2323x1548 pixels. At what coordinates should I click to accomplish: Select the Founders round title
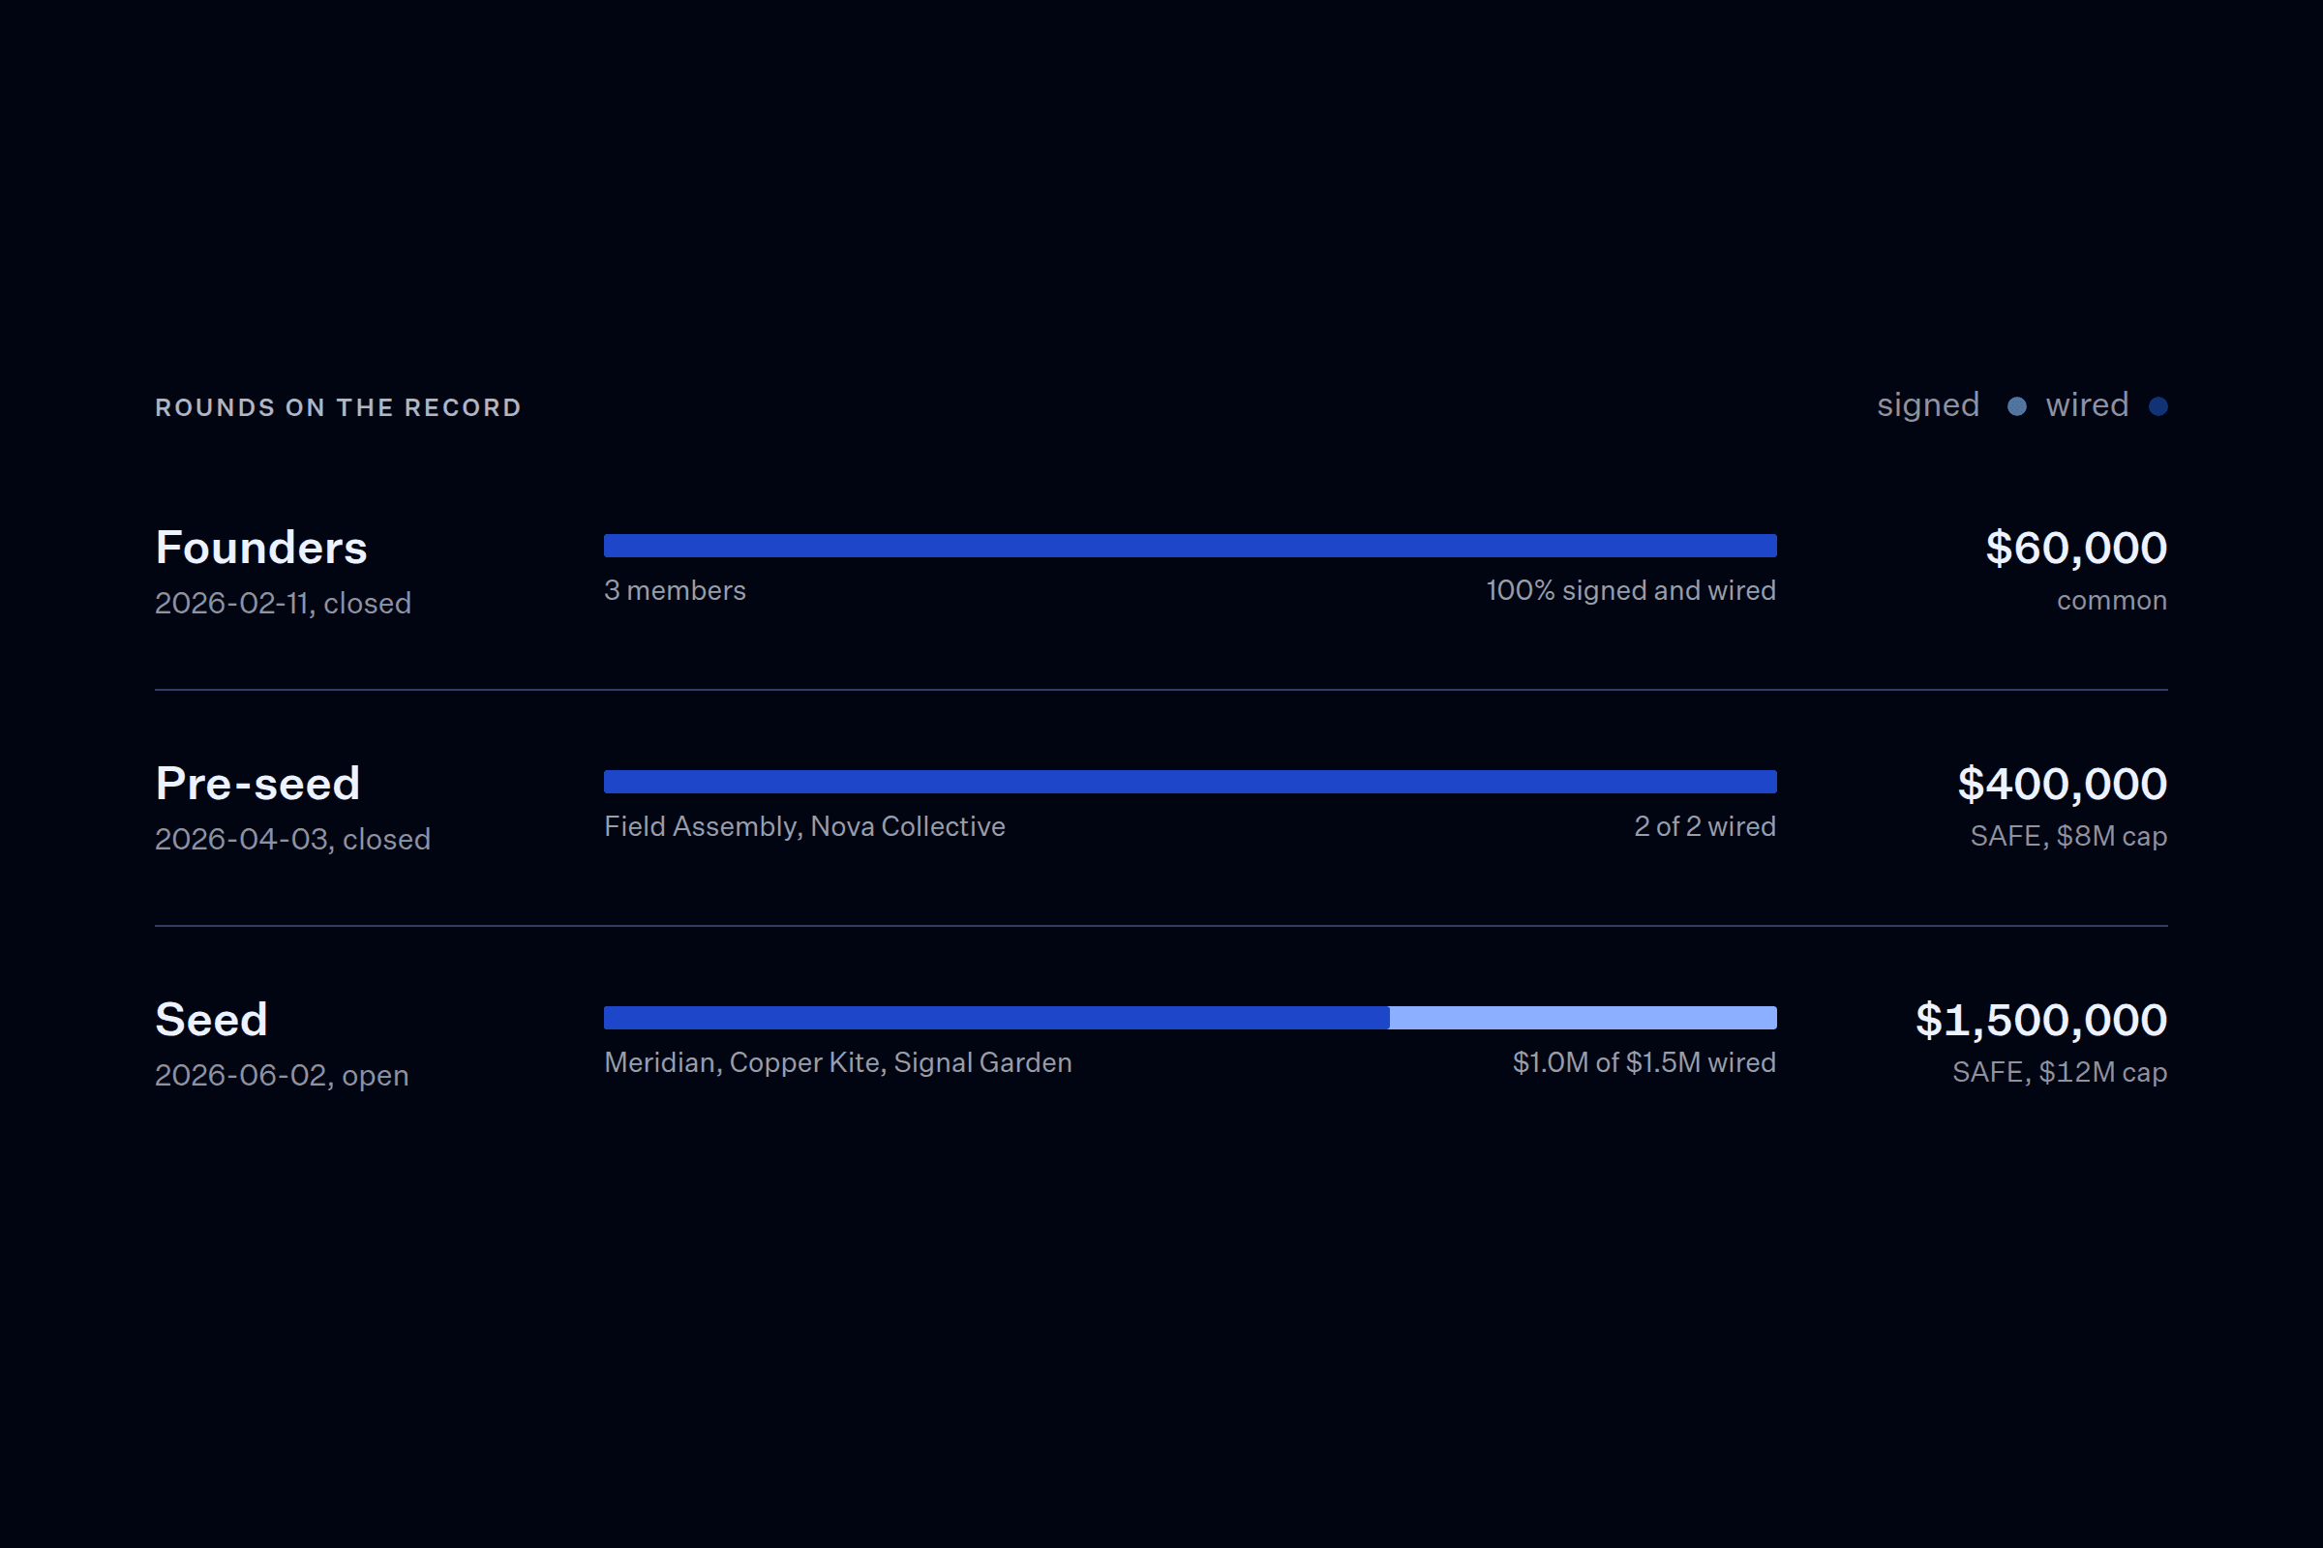pyautogui.click(x=260, y=548)
